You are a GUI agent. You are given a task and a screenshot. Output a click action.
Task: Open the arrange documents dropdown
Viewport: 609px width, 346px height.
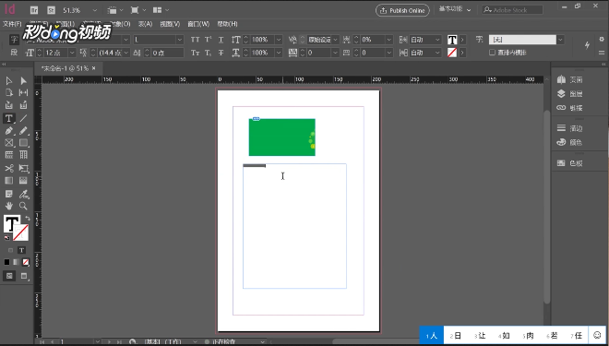[161, 10]
